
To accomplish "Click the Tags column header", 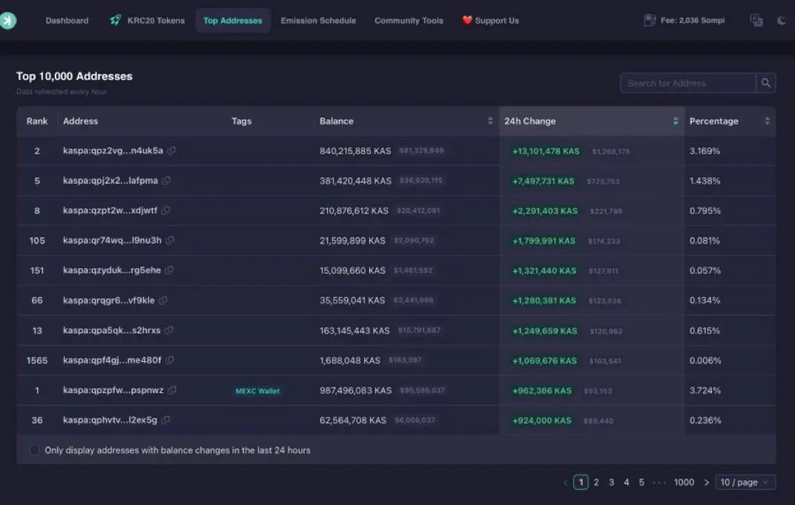I will [x=241, y=121].
